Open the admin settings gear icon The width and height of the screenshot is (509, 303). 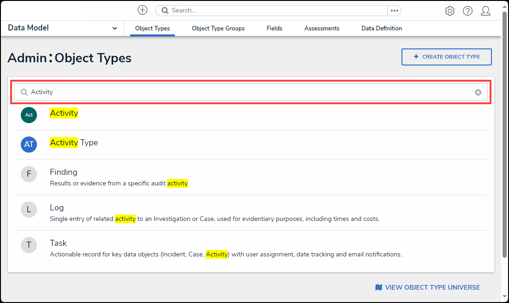pos(449,11)
